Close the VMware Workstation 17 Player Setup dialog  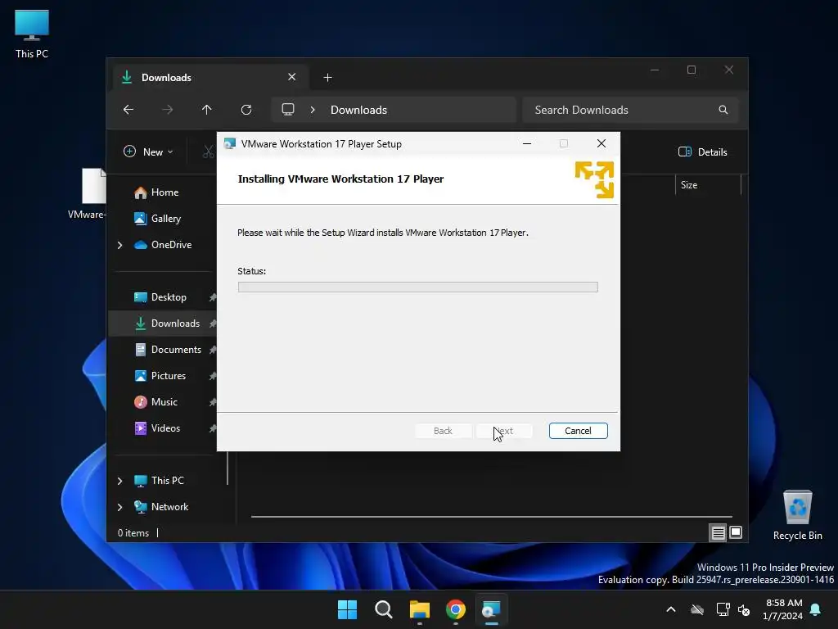pos(601,143)
